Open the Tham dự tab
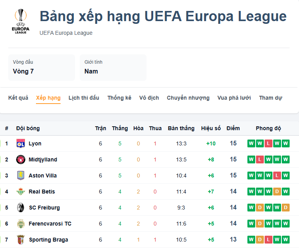 click(270, 98)
